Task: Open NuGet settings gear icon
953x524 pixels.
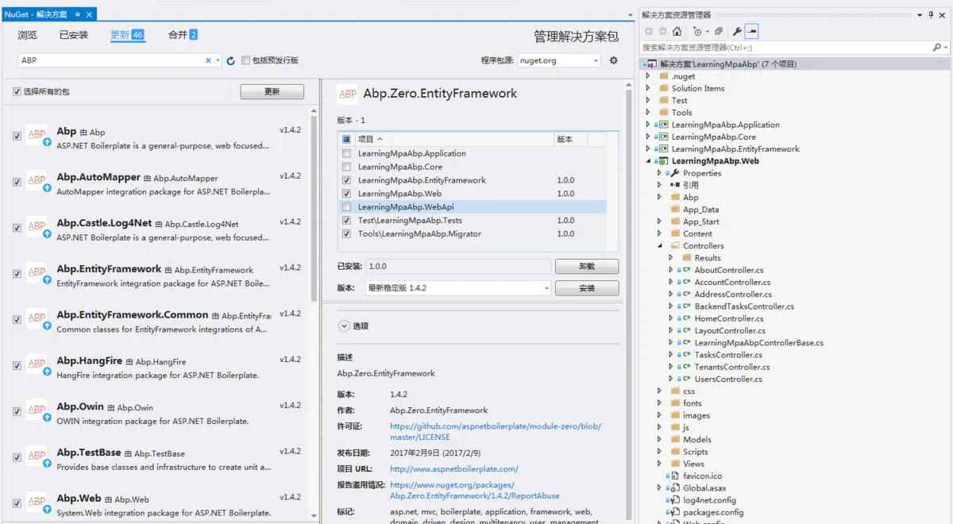Action: click(x=613, y=60)
